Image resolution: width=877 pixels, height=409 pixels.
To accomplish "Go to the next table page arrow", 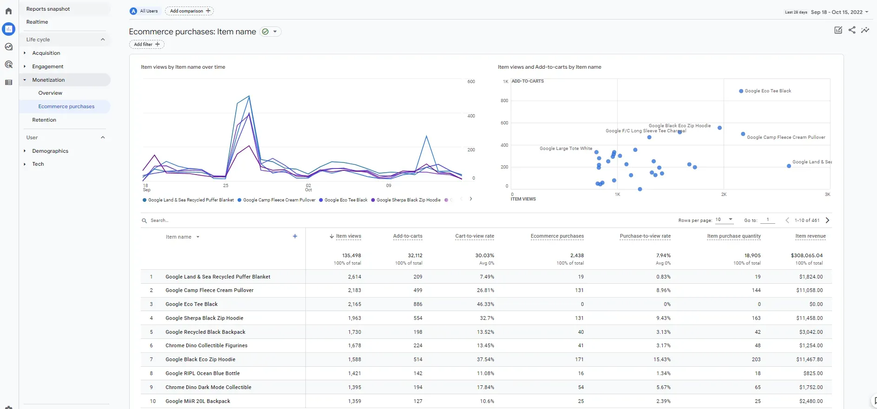I will [827, 220].
